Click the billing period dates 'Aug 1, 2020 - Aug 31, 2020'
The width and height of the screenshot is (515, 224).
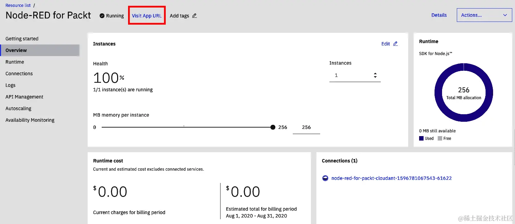[x=256, y=216]
